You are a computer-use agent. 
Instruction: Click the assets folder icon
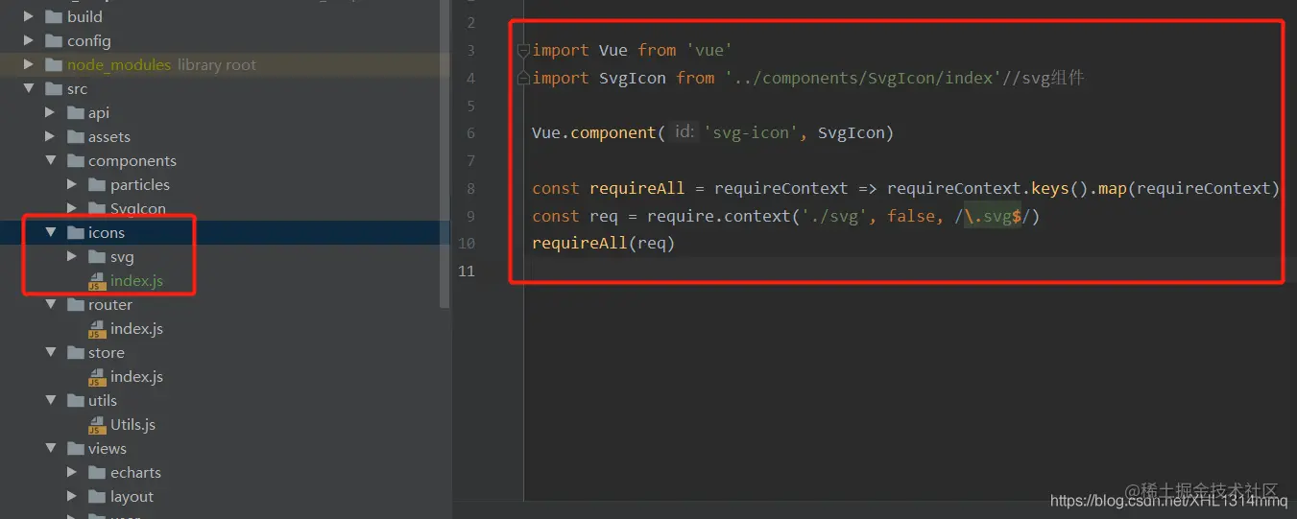pos(75,136)
